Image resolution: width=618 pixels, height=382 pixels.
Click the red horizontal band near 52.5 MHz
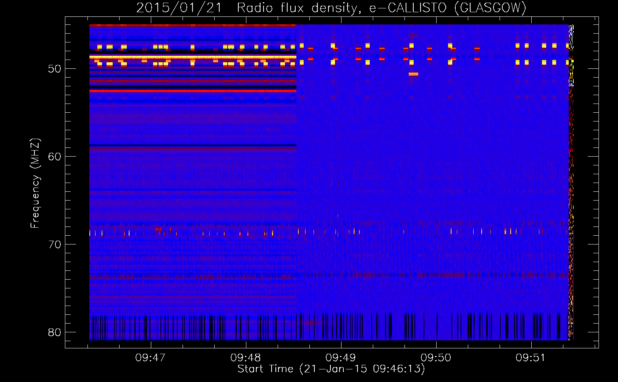click(x=193, y=91)
